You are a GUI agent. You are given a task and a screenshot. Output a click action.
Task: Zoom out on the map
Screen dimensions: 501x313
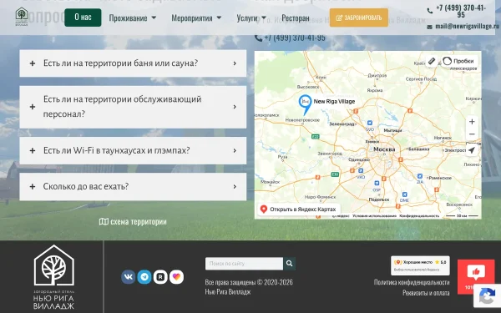click(472, 134)
